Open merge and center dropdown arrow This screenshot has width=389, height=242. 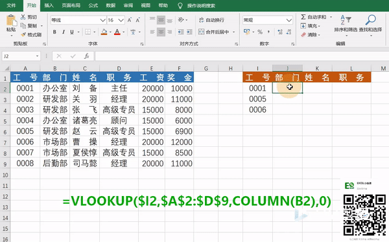click(x=233, y=32)
